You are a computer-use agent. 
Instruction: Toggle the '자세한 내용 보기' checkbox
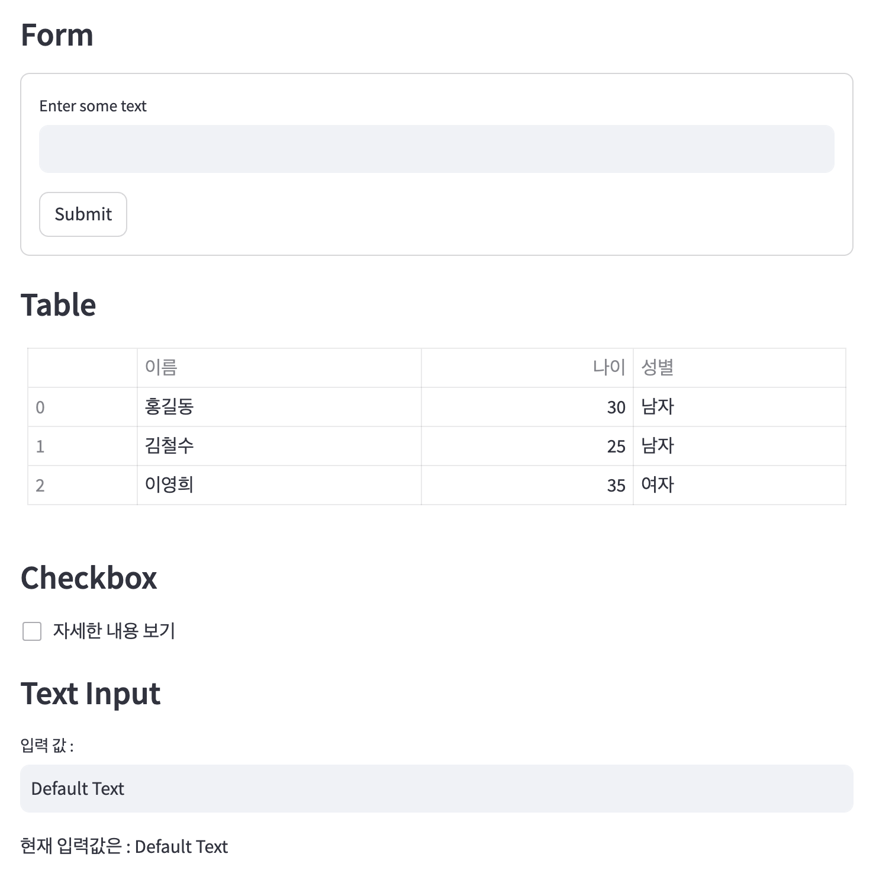[32, 631]
